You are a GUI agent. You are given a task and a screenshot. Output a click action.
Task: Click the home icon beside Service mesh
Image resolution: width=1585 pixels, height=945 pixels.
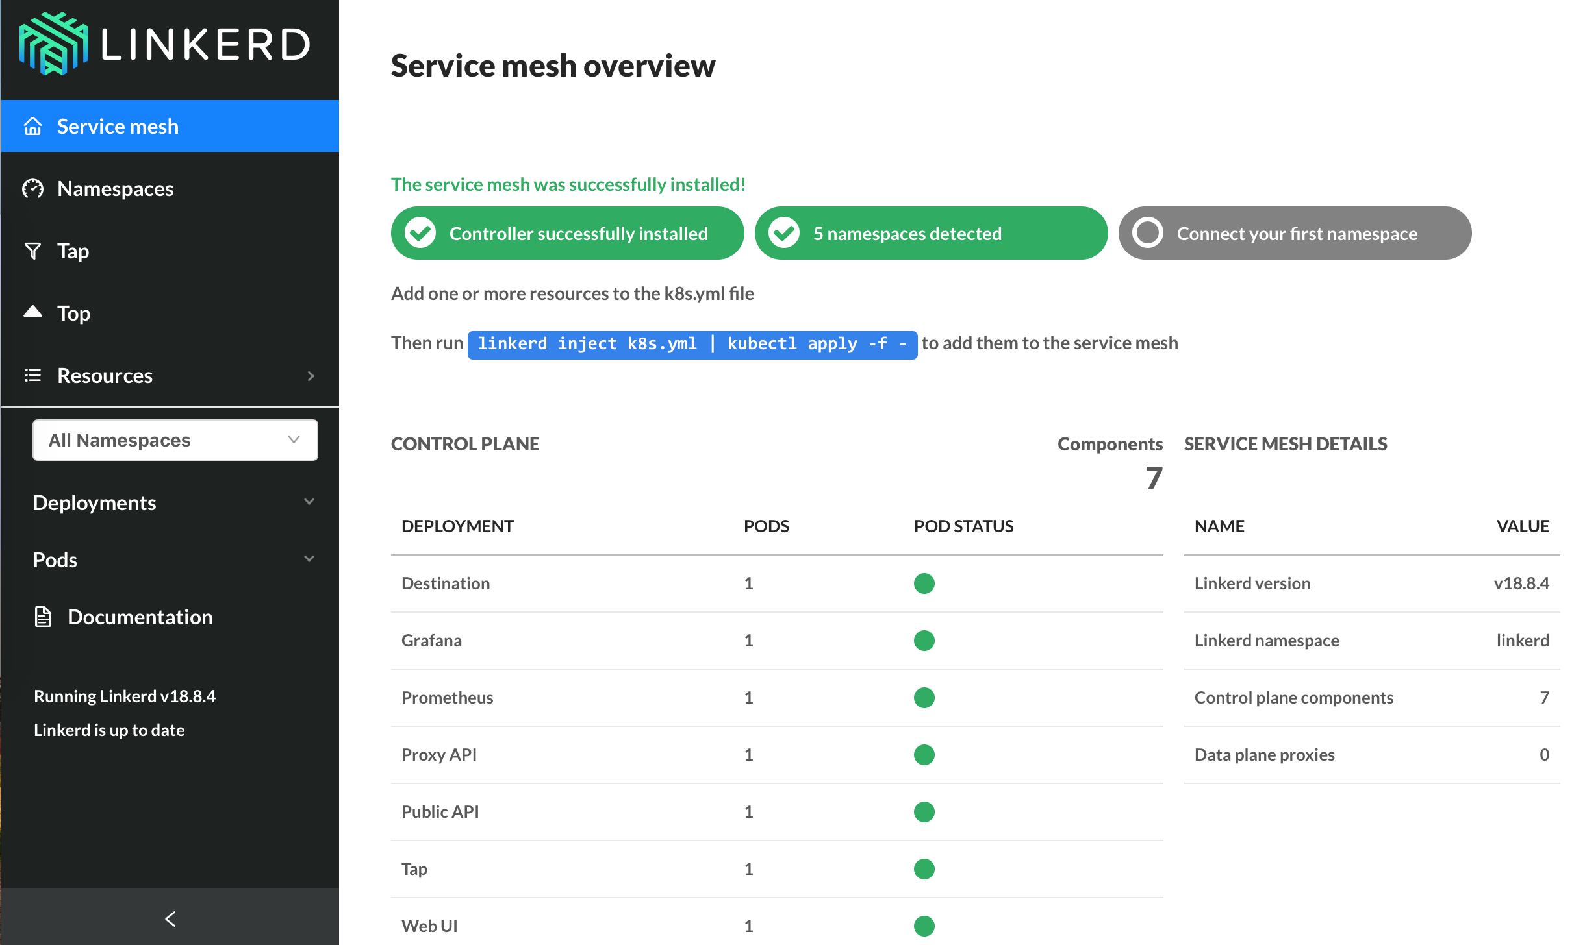click(x=33, y=126)
